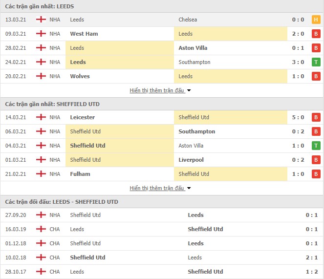Click the red B badge for Fulham-Sheffield Utd
Image resolution: width=324 pixels, height=279 pixels.
point(316,174)
